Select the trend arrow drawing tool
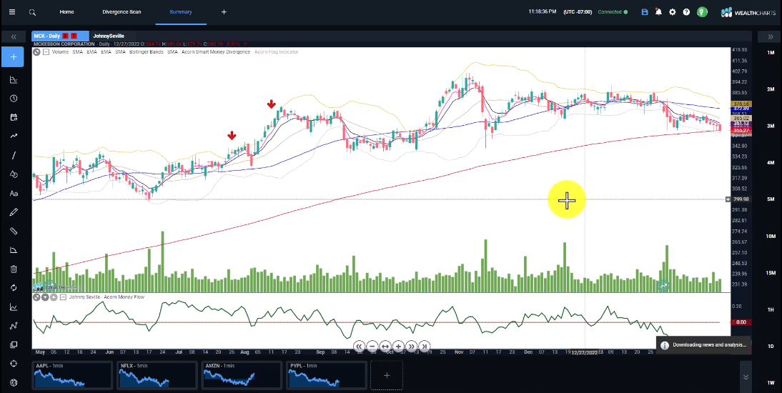782x393 pixels. point(14,136)
